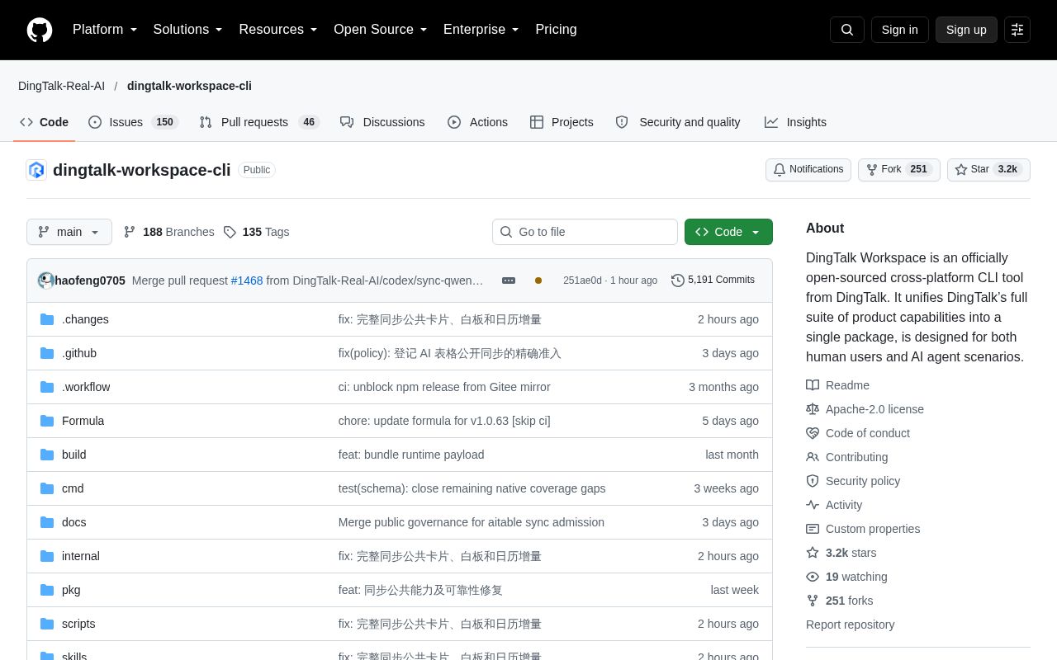Switch to the Actions tab

477,122
